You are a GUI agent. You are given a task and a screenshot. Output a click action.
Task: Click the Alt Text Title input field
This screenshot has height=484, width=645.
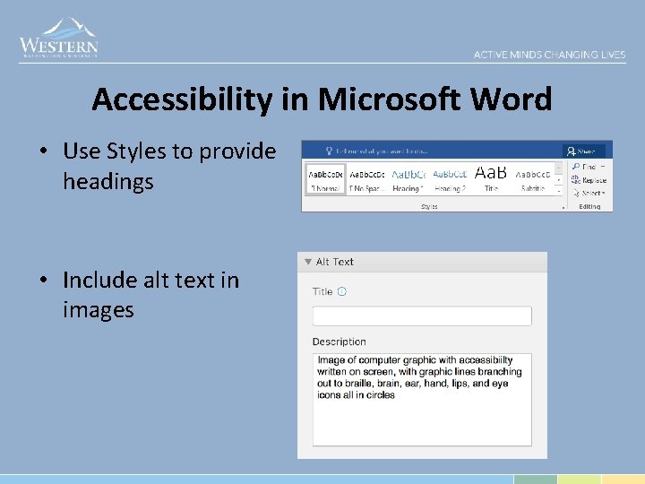[x=422, y=316]
